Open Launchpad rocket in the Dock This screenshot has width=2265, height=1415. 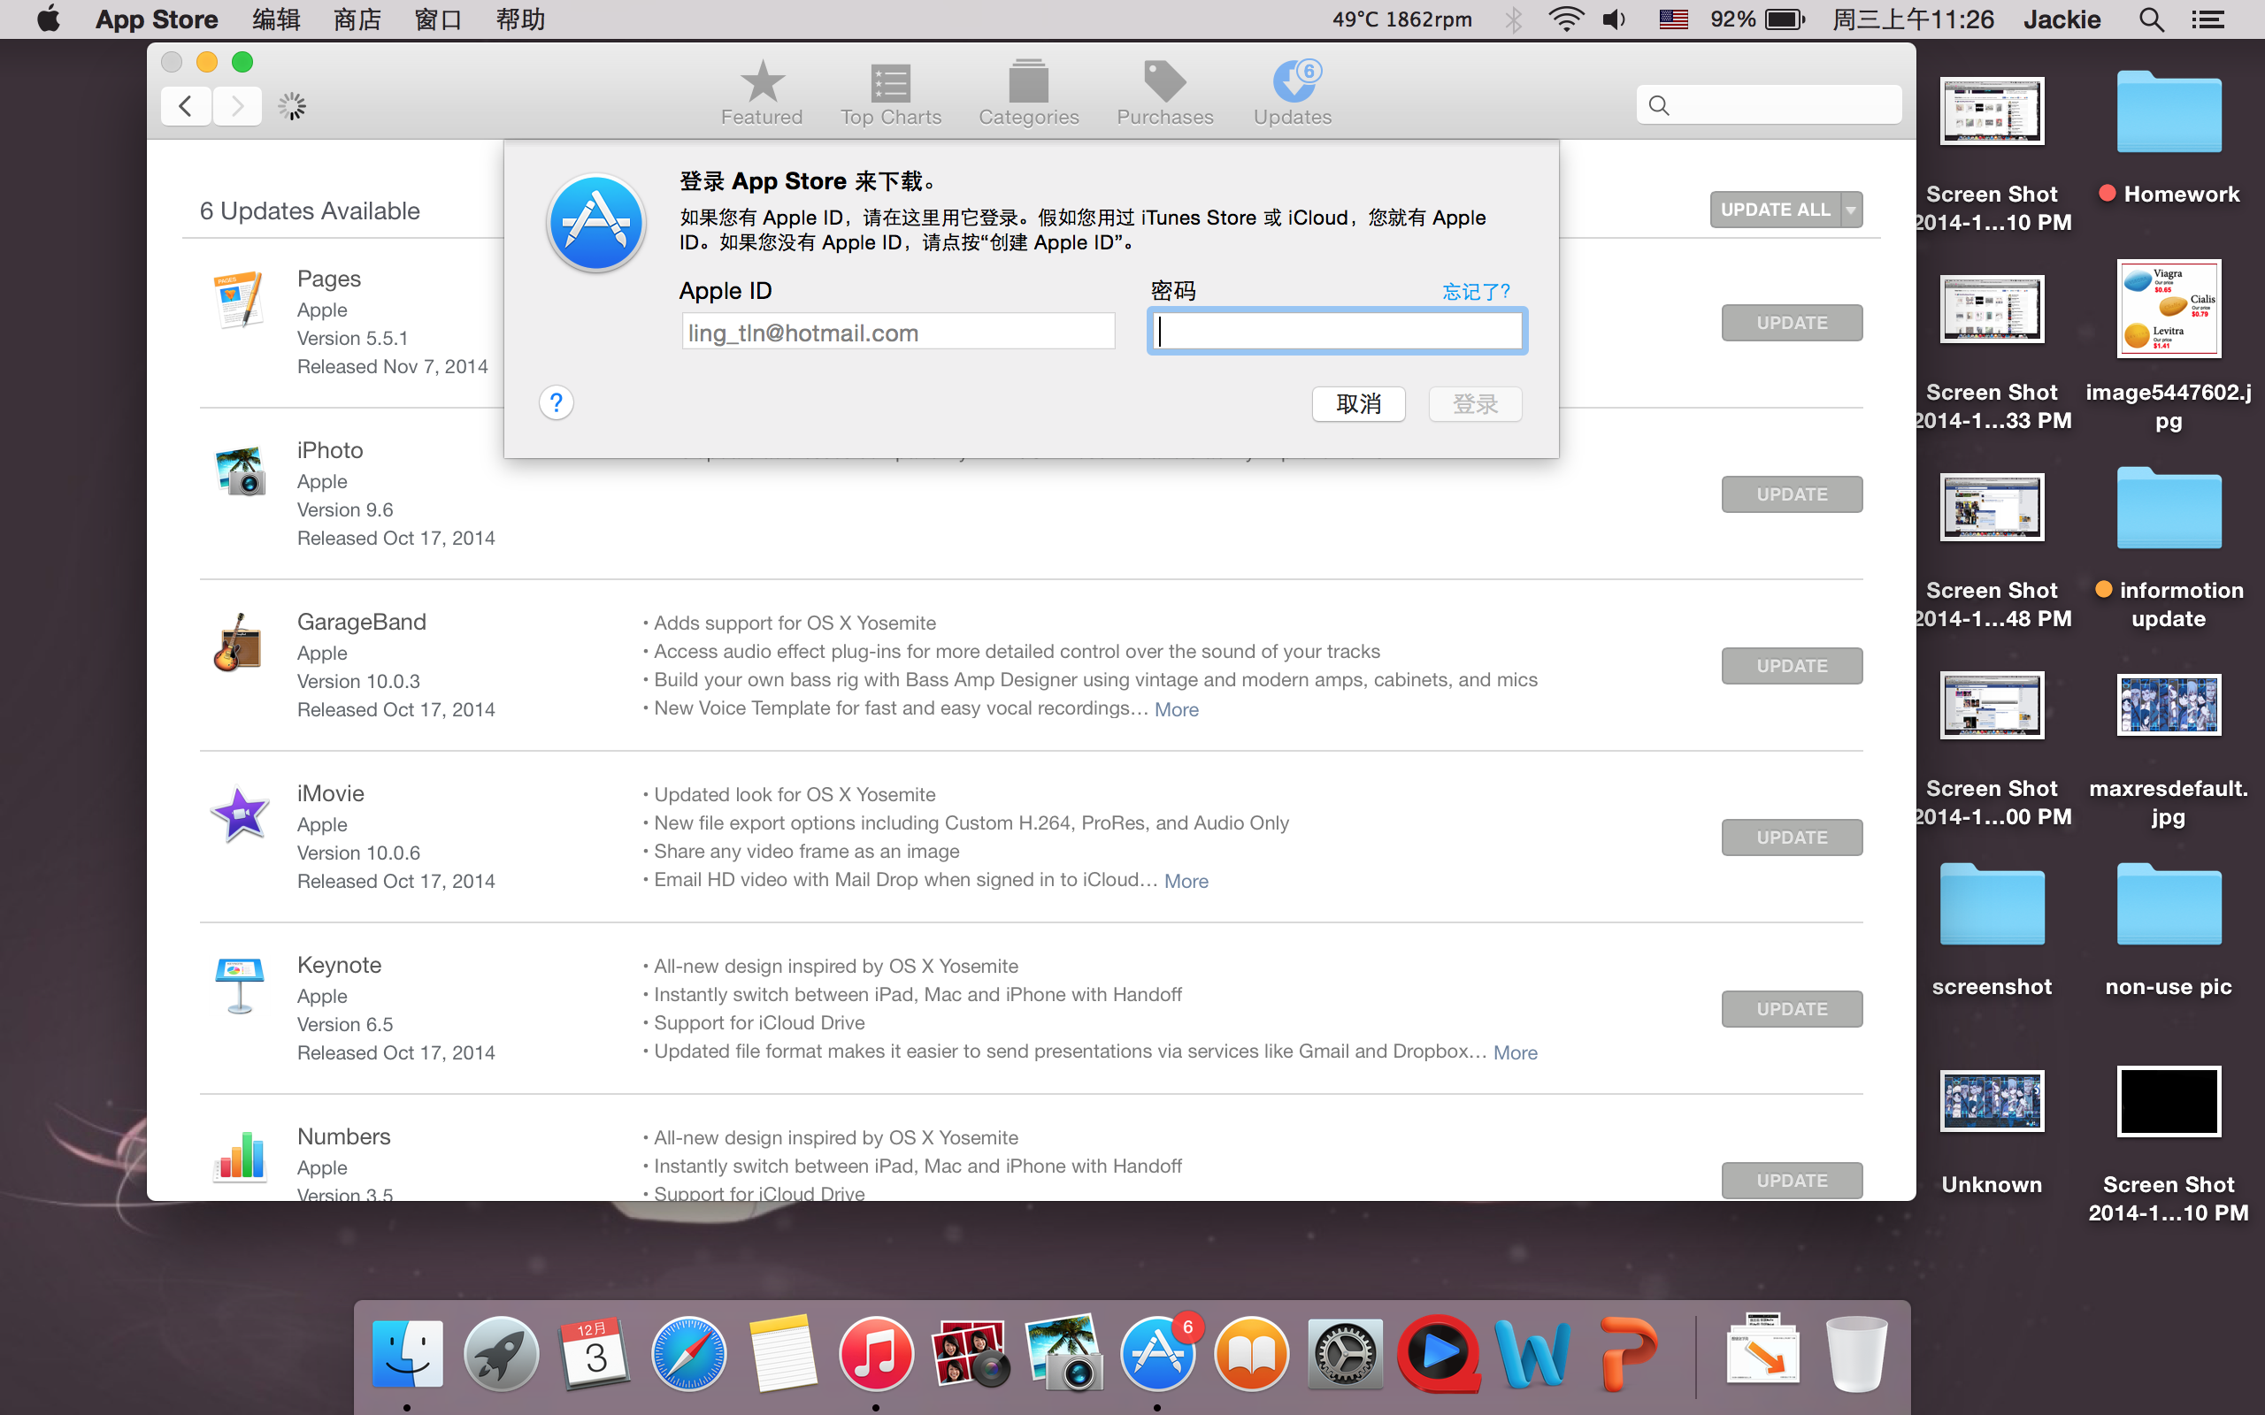click(501, 1353)
